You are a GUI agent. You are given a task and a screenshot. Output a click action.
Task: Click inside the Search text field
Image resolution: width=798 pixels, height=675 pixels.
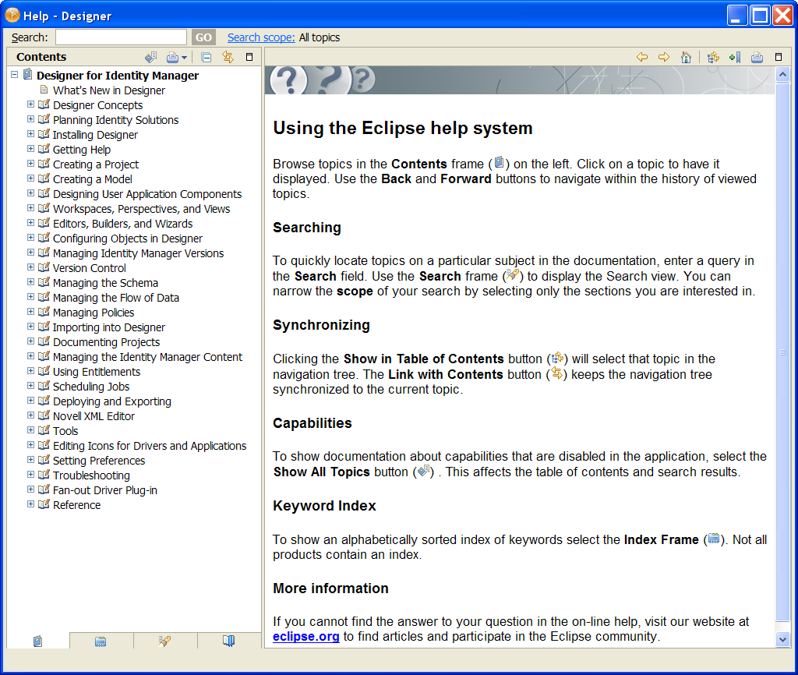tap(121, 37)
